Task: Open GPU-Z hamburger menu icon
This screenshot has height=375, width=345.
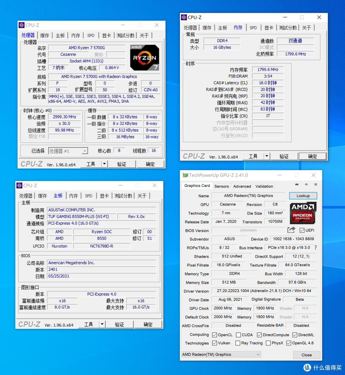Action: coord(316,184)
